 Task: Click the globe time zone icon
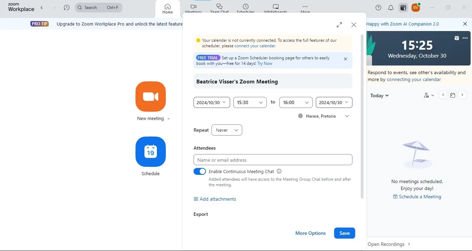pos(301,116)
